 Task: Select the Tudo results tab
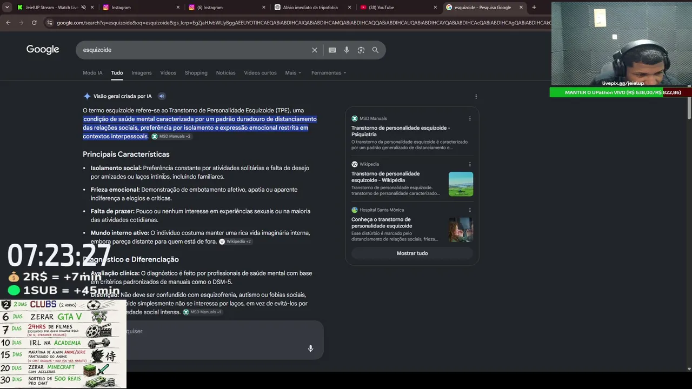[x=117, y=73]
